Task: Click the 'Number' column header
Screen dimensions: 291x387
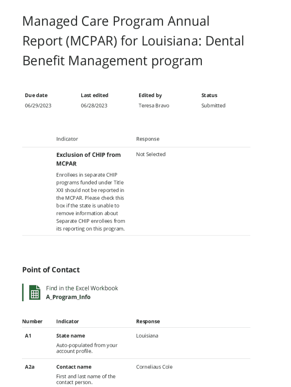Action: pos(32,321)
